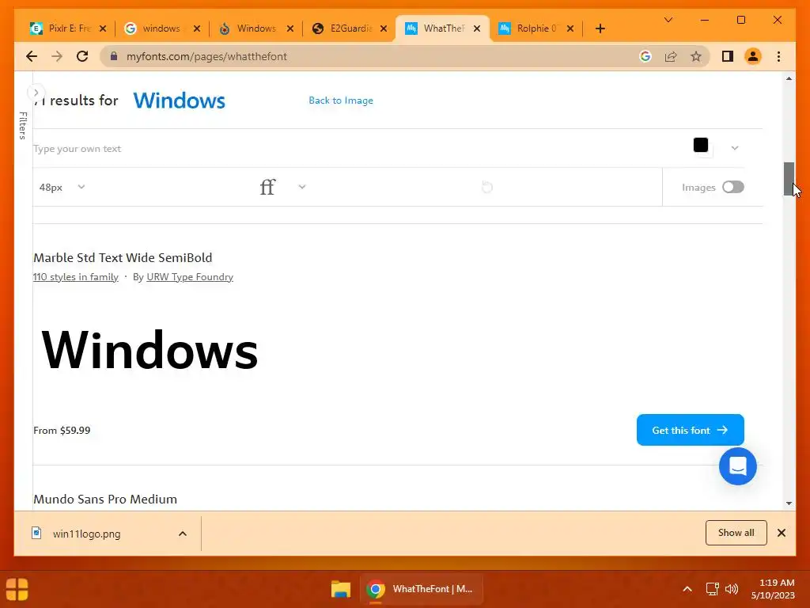Click the Chrome WhatTheFont taskbar item
The width and height of the screenshot is (810, 608).
421,589
